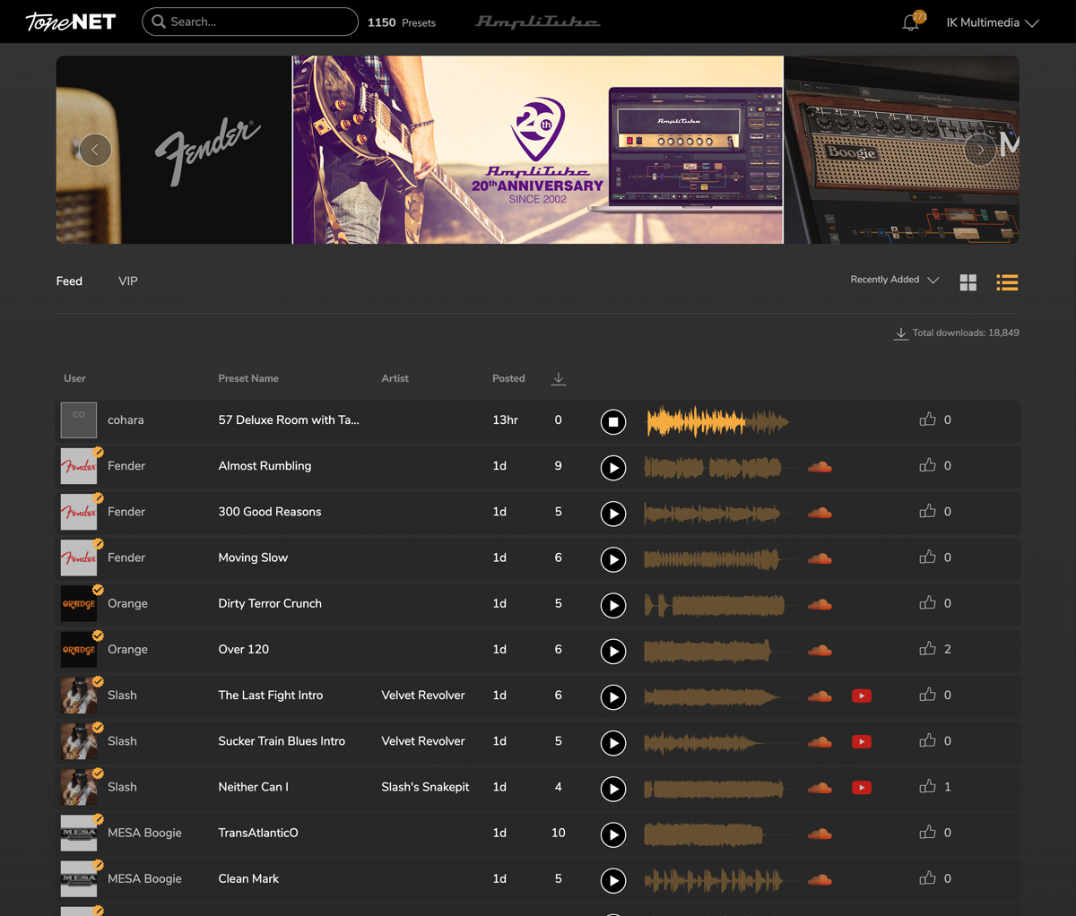Image resolution: width=1076 pixels, height=916 pixels.
Task: Go to previous banner slide
Action: [x=95, y=150]
